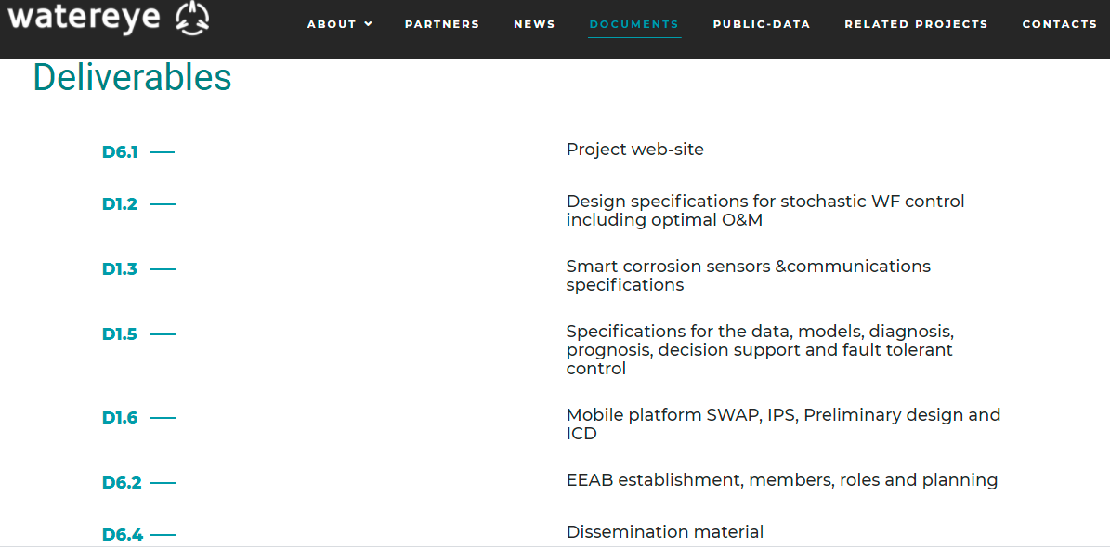
Task: Select the 'Project web-site' description
Action: [x=635, y=150]
